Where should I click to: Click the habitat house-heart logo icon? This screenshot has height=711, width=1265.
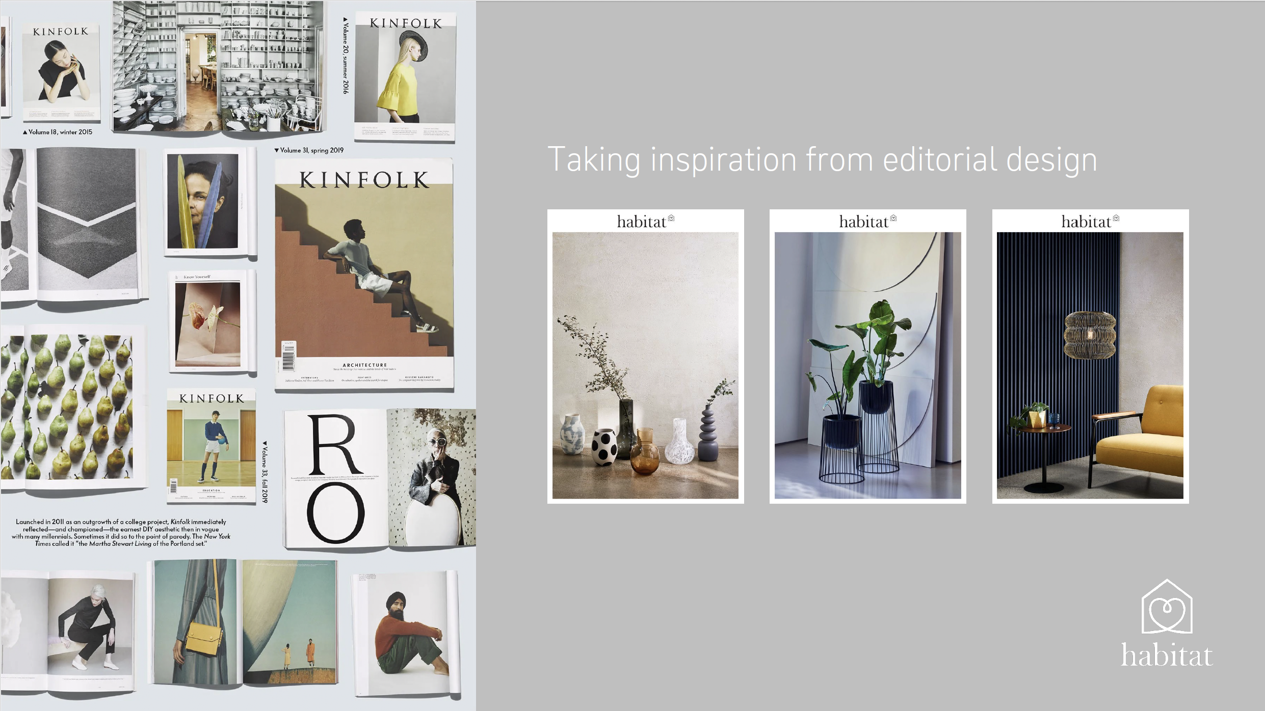click(x=1167, y=607)
